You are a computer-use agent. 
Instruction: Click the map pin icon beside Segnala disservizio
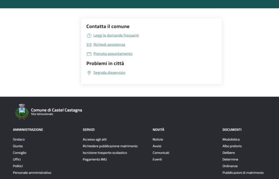coord(89,73)
